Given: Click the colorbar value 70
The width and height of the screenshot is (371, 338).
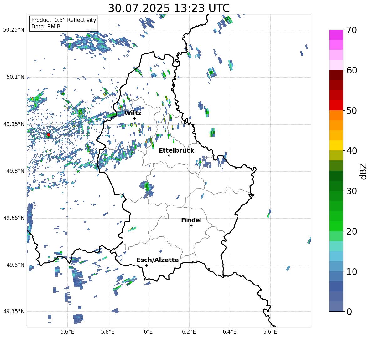Looking at the screenshot, I should pos(352,30).
